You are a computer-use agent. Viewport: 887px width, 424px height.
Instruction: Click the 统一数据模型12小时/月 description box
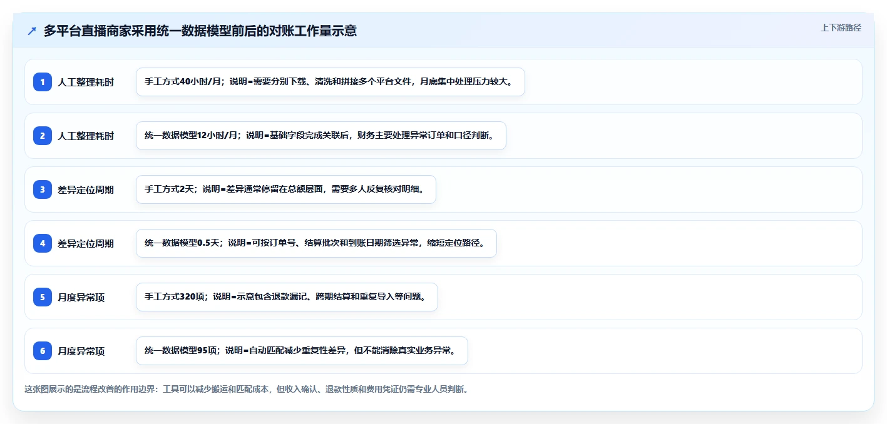(320, 136)
